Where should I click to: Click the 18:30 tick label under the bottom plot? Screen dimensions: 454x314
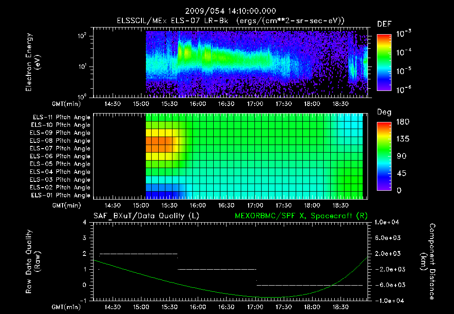coord(340,307)
